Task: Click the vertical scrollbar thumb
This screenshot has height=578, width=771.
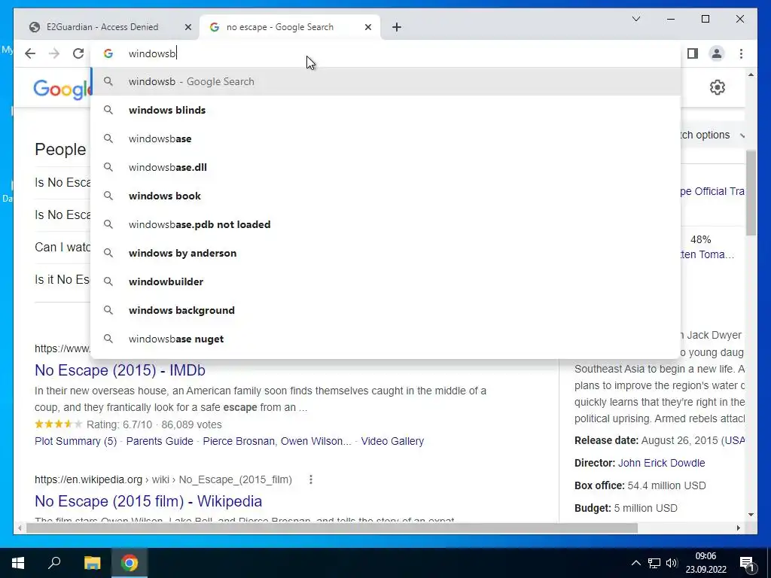Action: (751, 193)
